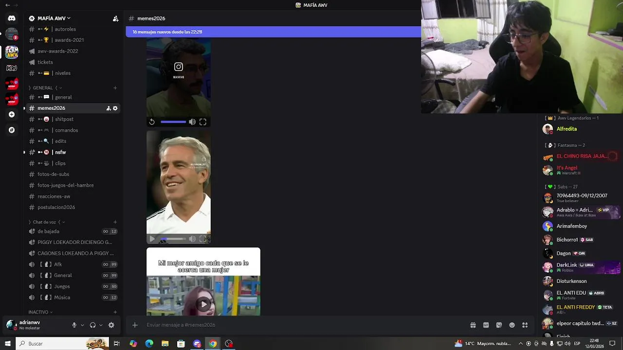Open Discord direct messages home icon

coord(12,18)
